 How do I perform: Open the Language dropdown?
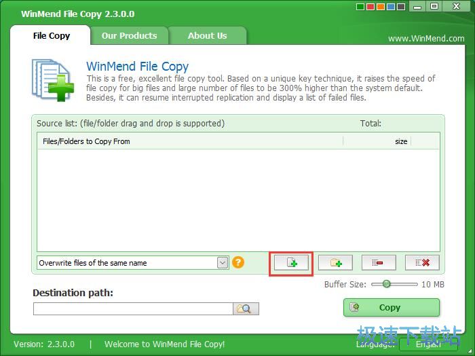(x=428, y=344)
